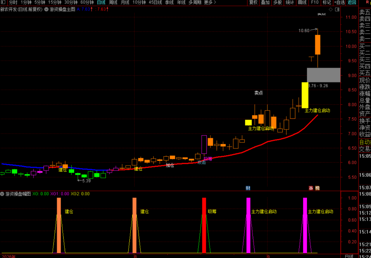Screen dimensions: 371x258
Task: Select the 5分钟 period tab
Action: point(40,3)
